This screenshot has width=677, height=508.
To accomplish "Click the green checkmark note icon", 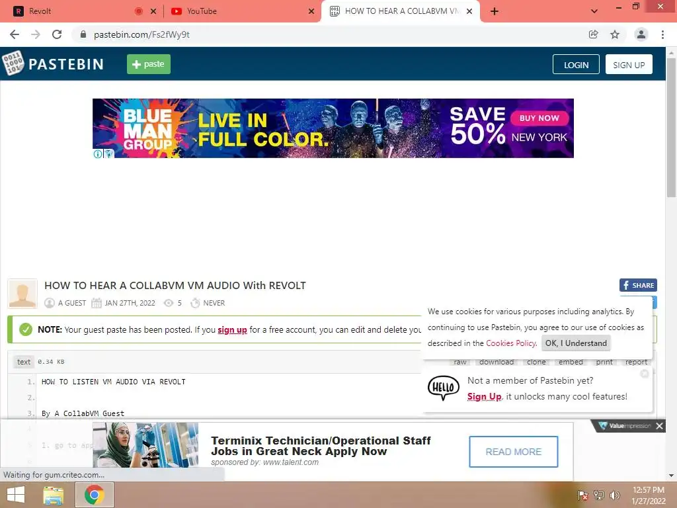I will pos(26,329).
